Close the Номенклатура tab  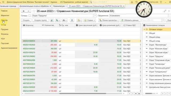click(x=66, y=6)
